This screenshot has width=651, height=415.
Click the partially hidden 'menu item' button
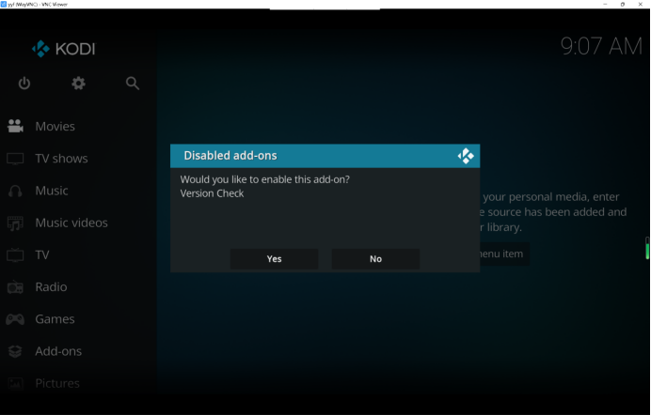pos(504,254)
